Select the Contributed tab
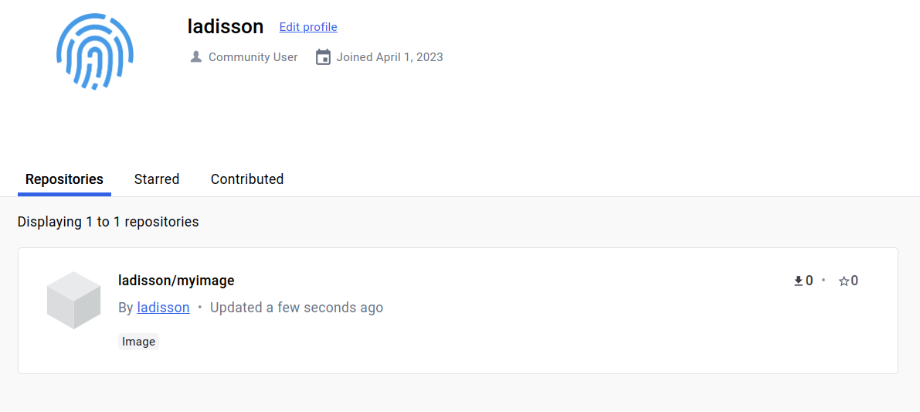 [247, 179]
